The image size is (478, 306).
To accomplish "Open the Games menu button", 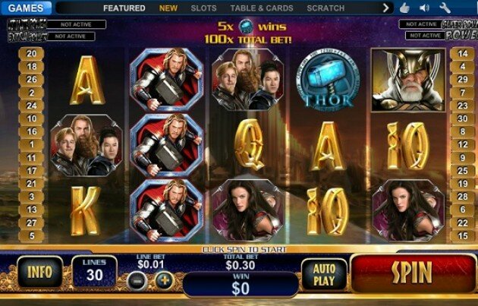I will [26, 8].
